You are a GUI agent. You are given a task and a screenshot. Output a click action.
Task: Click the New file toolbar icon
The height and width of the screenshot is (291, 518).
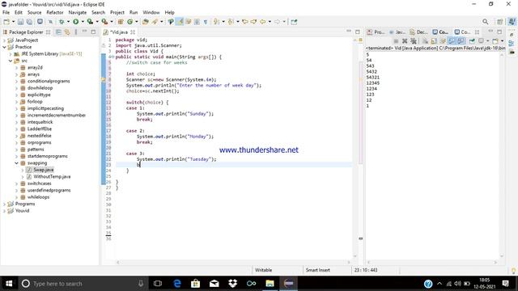tap(6, 22)
